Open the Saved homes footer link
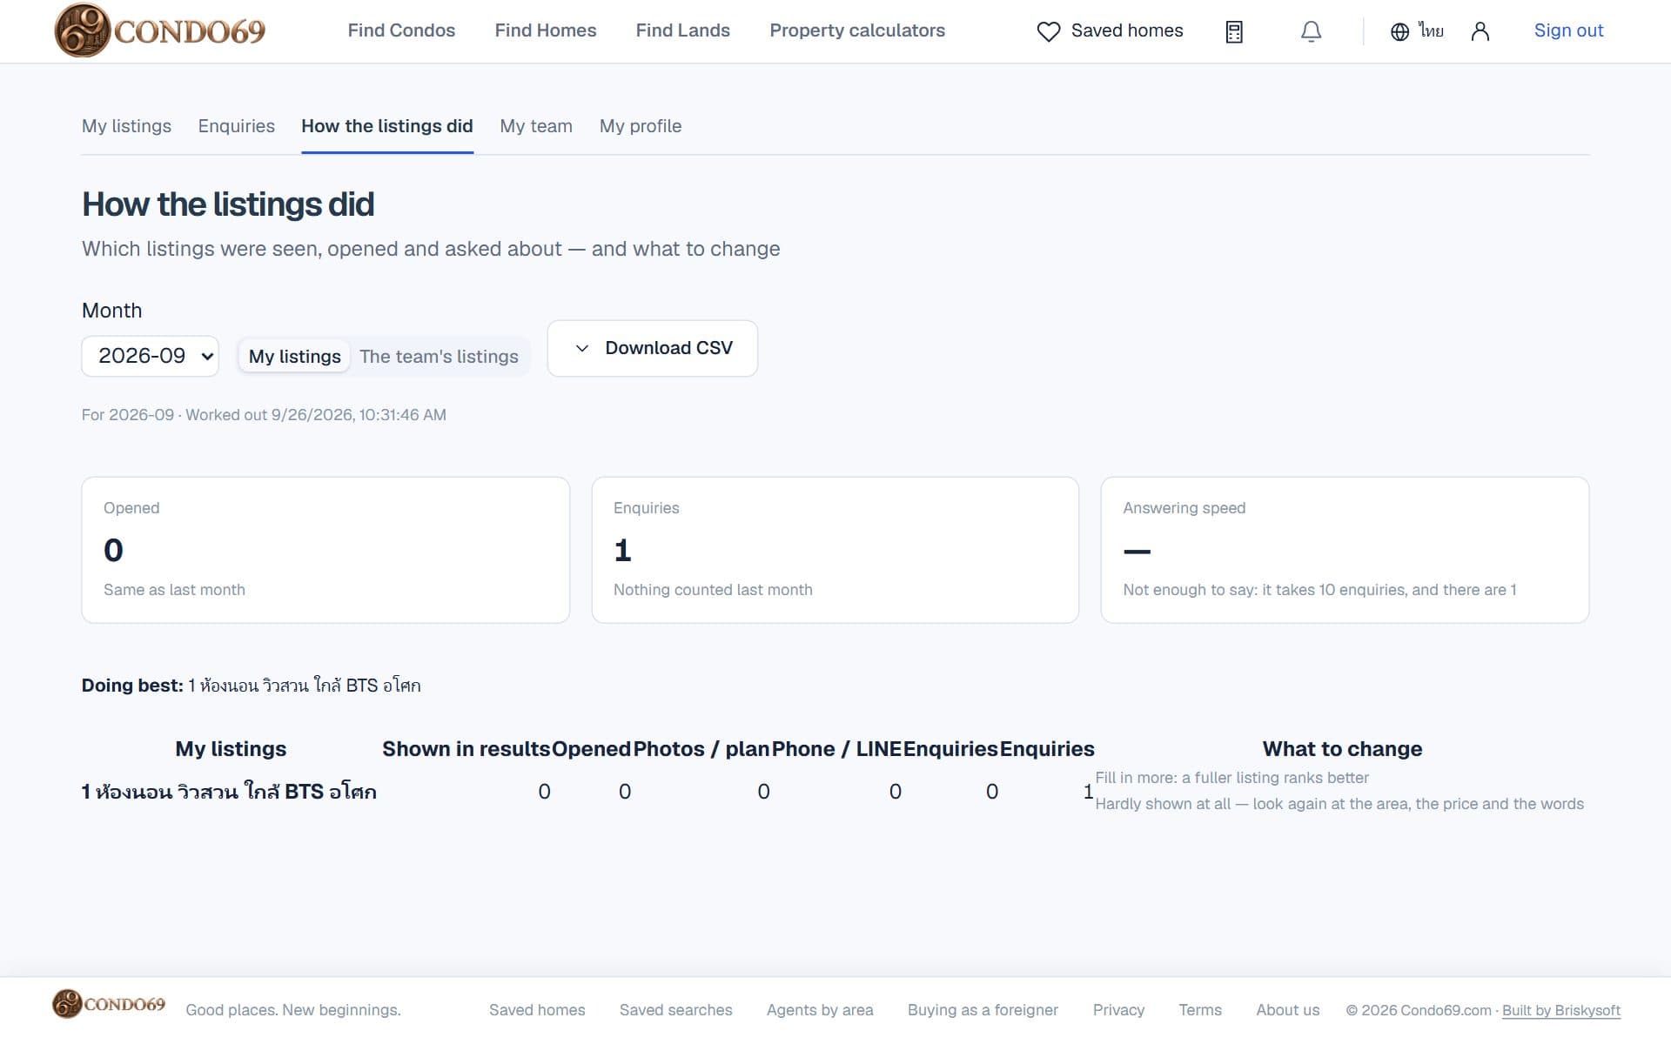This screenshot has width=1671, height=1044. click(537, 1010)
